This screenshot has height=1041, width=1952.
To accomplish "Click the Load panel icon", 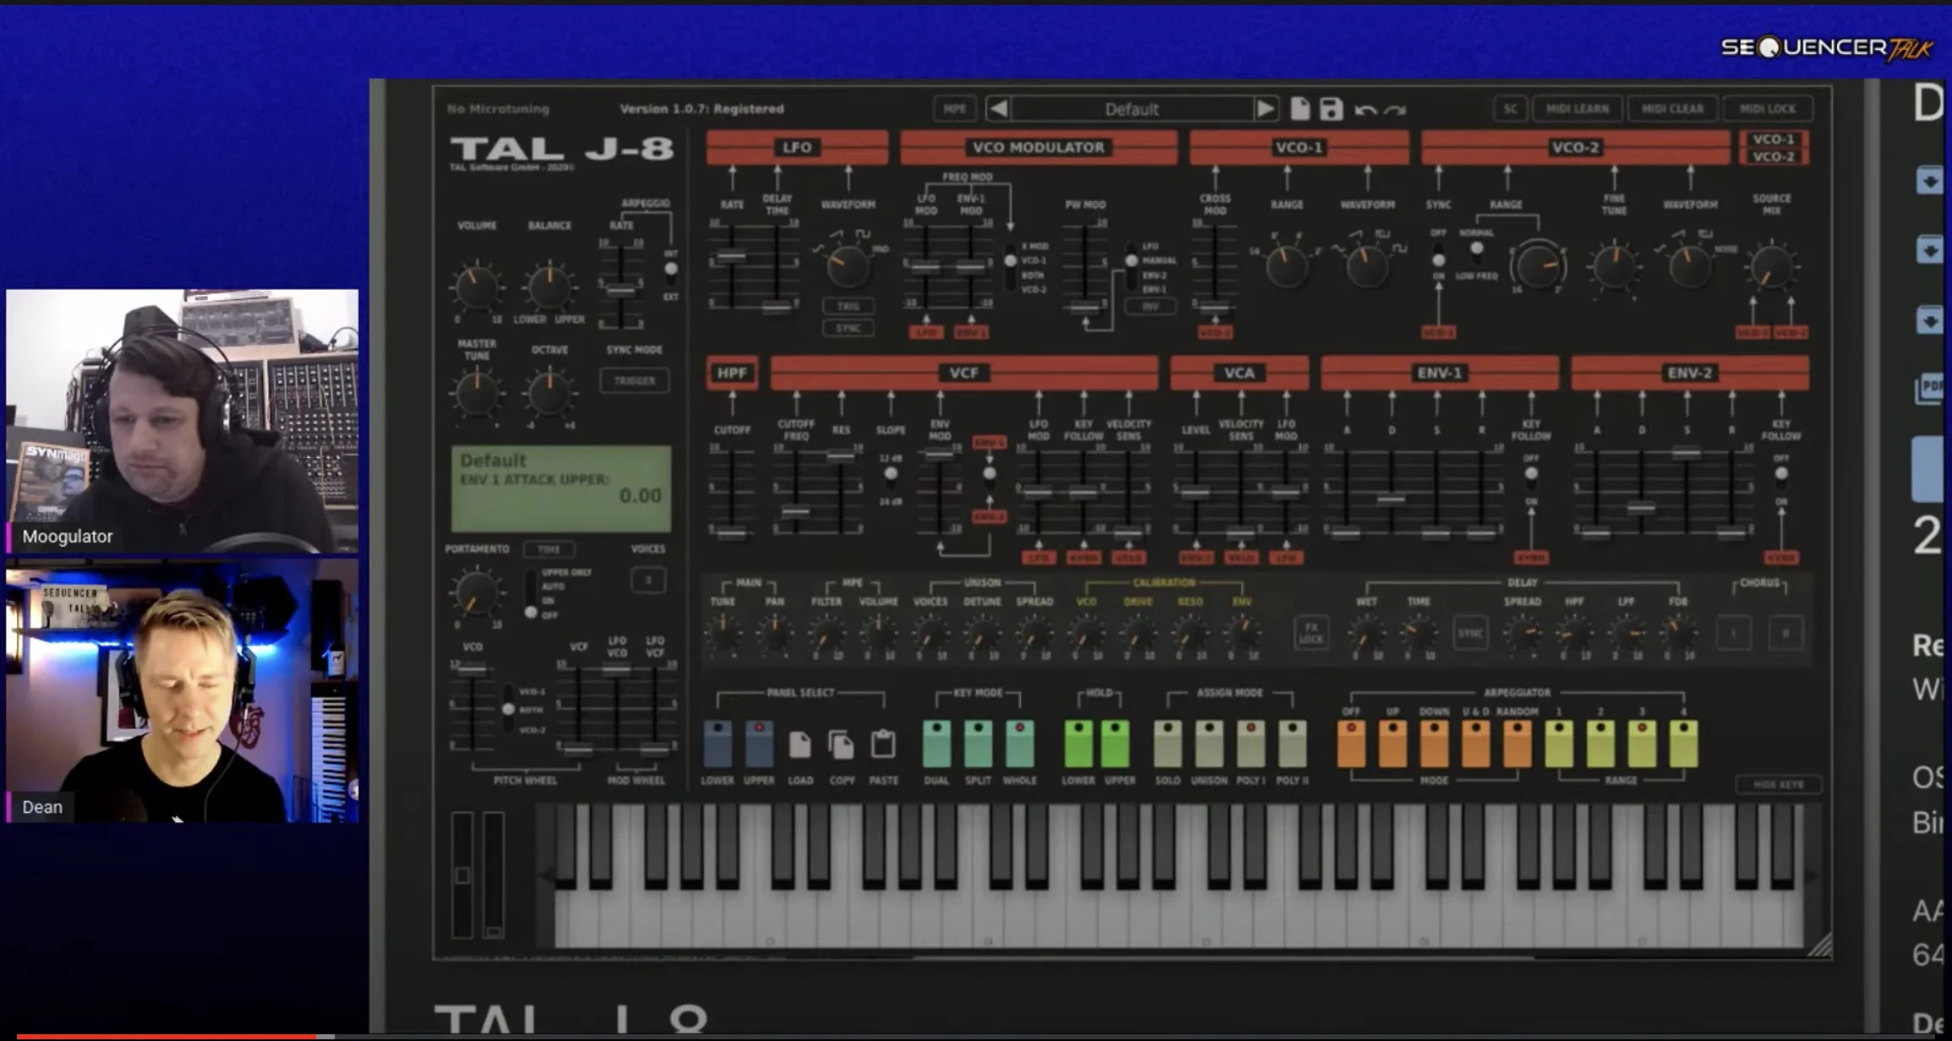I will 799,745.
